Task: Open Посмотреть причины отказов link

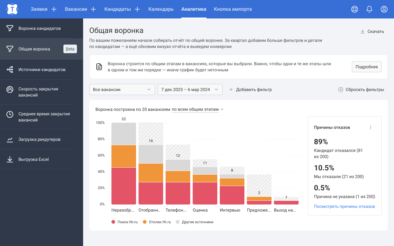Action: (344, 206)
